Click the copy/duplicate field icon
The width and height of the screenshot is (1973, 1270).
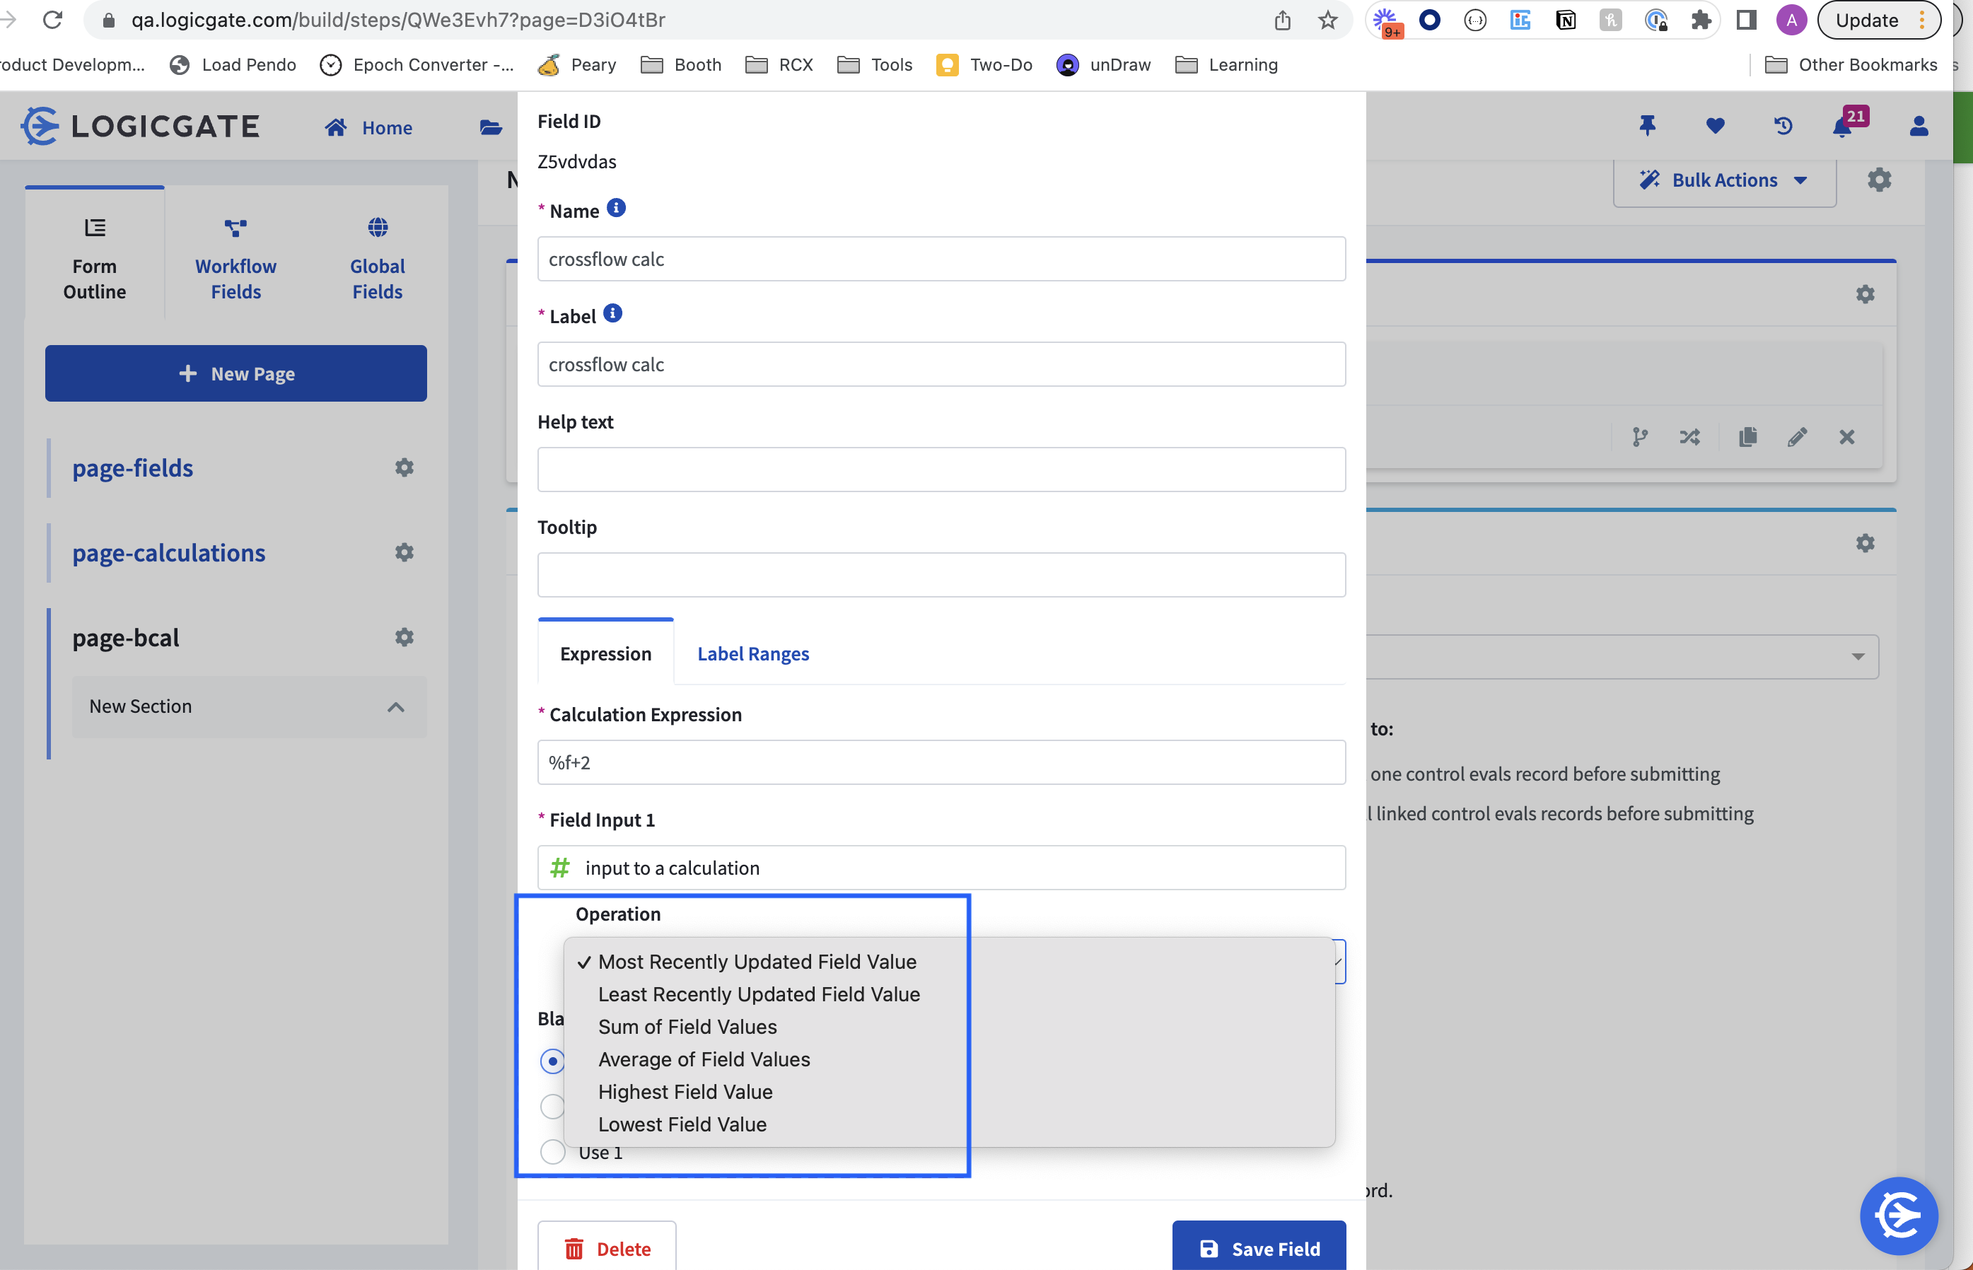point(1749,437)
